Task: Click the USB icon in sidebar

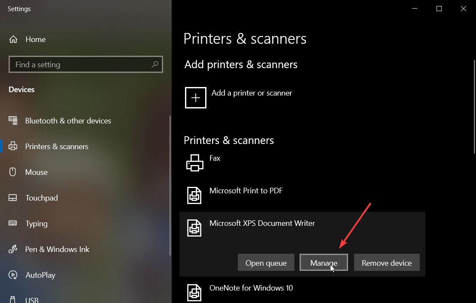Action: tap(12, 300)
